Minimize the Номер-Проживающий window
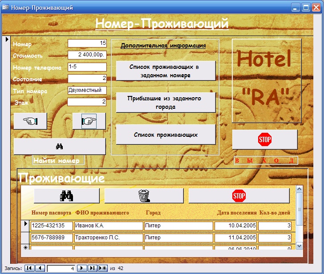324x274 pixels. pos(296,8)
